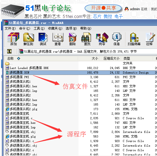Image resolution: width=157 pixels, height=156 pixels.
Task: Click the up-one-level folder button
Action: 9,51
